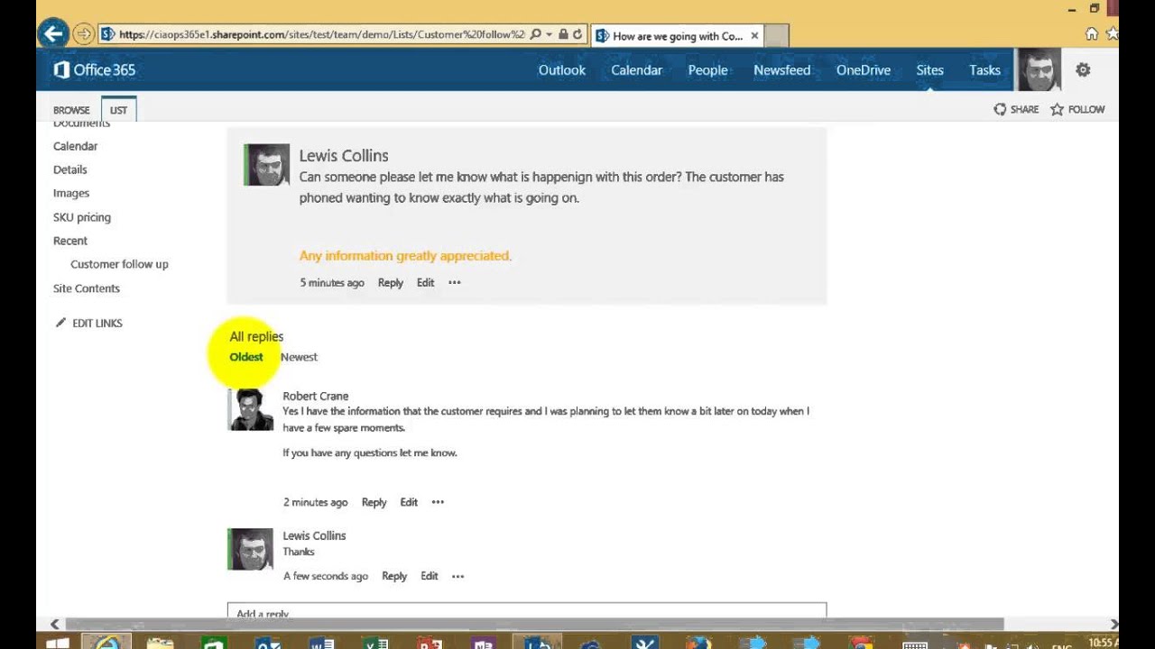Refresh the page with the reload icon
The height and width of the screenshot is (649, 1155).
(x=577, y=35)
